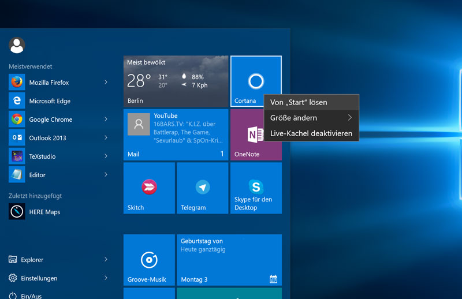Select 'Live-Kachel deaktivieren' menu entry

(311, 133)
